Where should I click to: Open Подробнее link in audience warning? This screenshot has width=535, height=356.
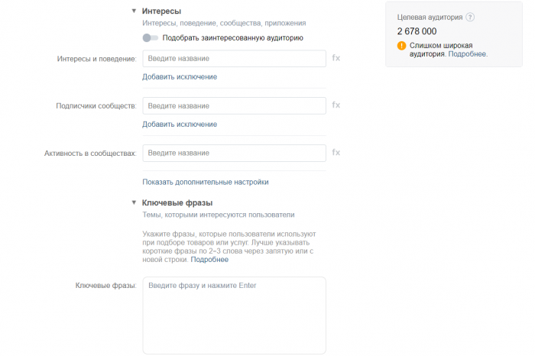pyautogui.click(x=467, y=54)
